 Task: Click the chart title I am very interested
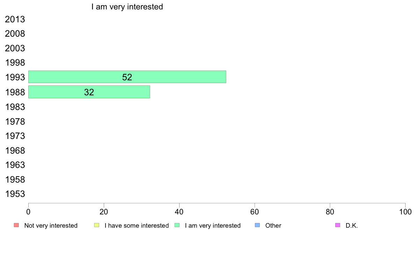(x=127, y=7)
